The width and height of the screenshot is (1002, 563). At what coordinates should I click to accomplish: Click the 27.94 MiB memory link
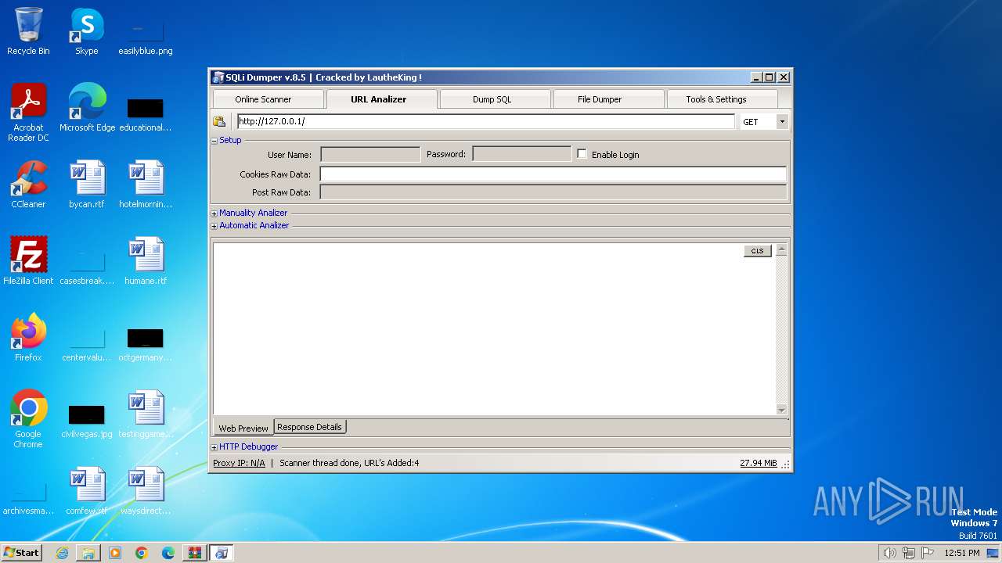click(x=759, y=463)
